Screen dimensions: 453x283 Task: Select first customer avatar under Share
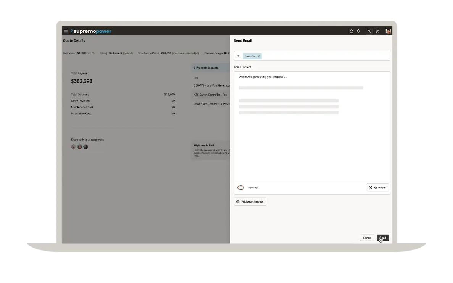point(73,147)
